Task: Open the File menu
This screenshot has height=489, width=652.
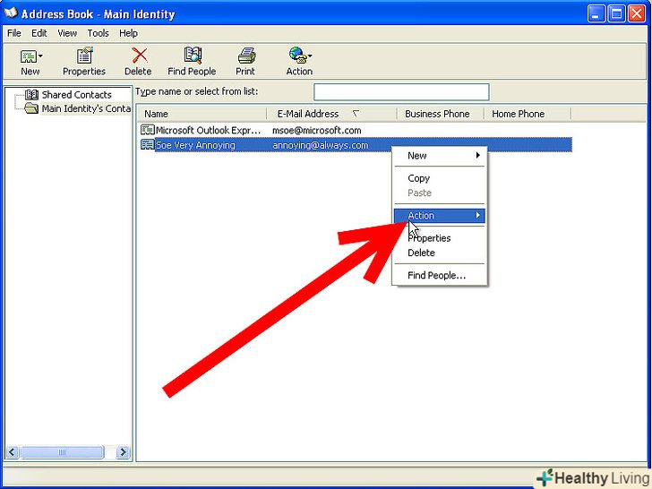Action: click(x=14, y=33)
